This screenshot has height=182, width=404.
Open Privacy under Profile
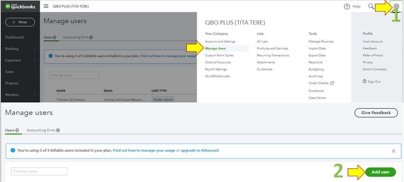[368, 62]
